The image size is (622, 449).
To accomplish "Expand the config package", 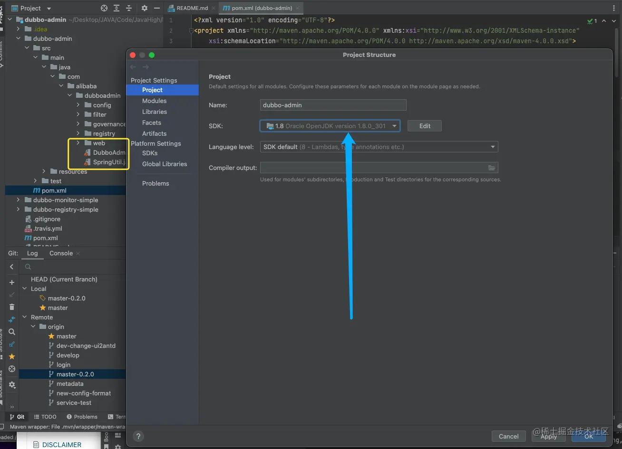I will 78,105.
